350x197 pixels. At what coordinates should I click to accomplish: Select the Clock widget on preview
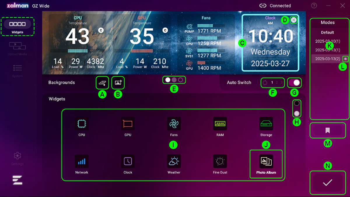[x=270, y=43]
